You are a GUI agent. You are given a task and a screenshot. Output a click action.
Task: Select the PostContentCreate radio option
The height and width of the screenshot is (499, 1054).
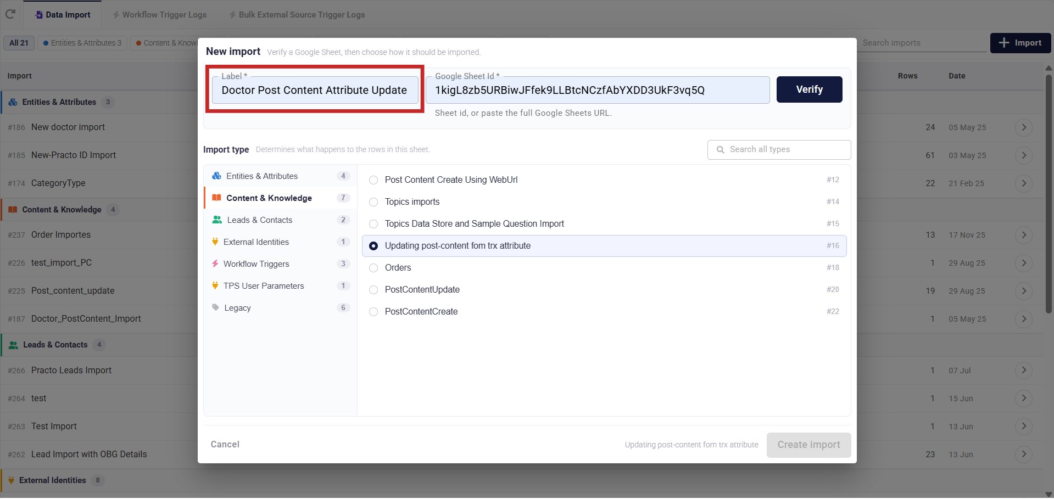[373, 312]
